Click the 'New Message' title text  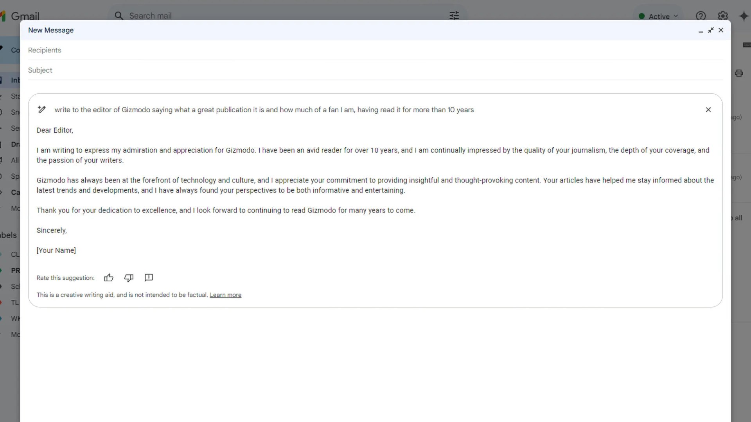coord(51,30)
